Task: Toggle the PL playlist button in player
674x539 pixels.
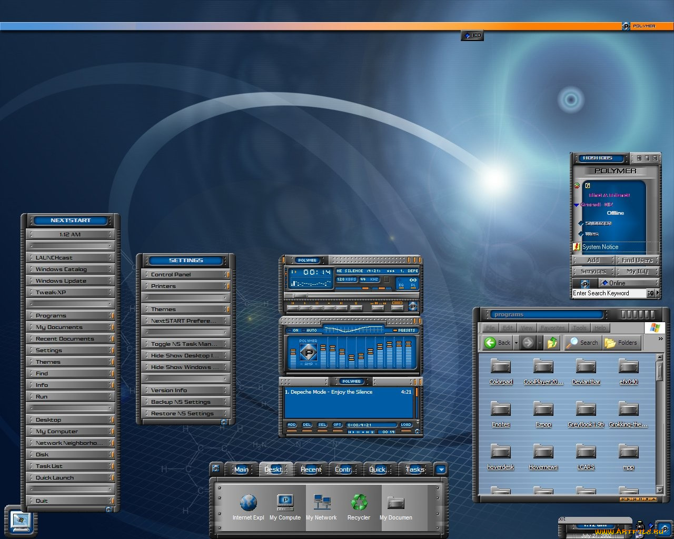Action: click(x=413, y=285)
